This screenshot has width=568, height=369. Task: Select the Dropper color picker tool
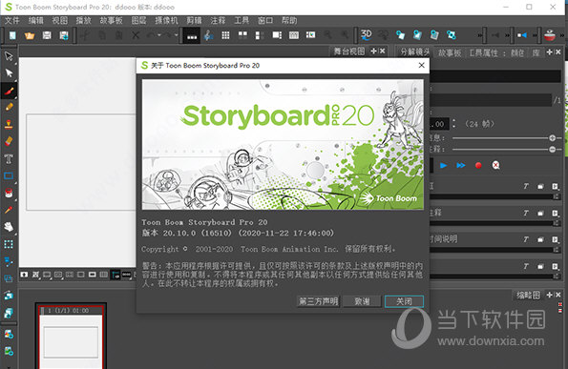click(9, 210)
